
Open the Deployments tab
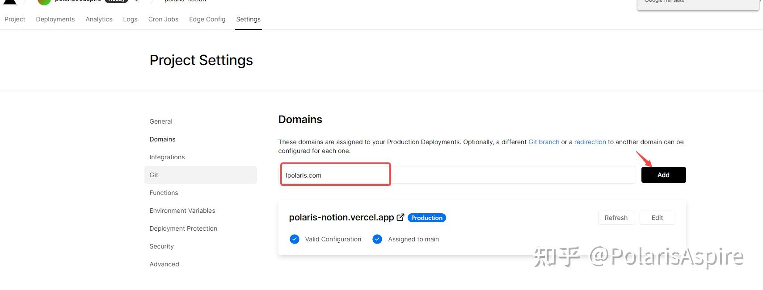tap(55, 19)
